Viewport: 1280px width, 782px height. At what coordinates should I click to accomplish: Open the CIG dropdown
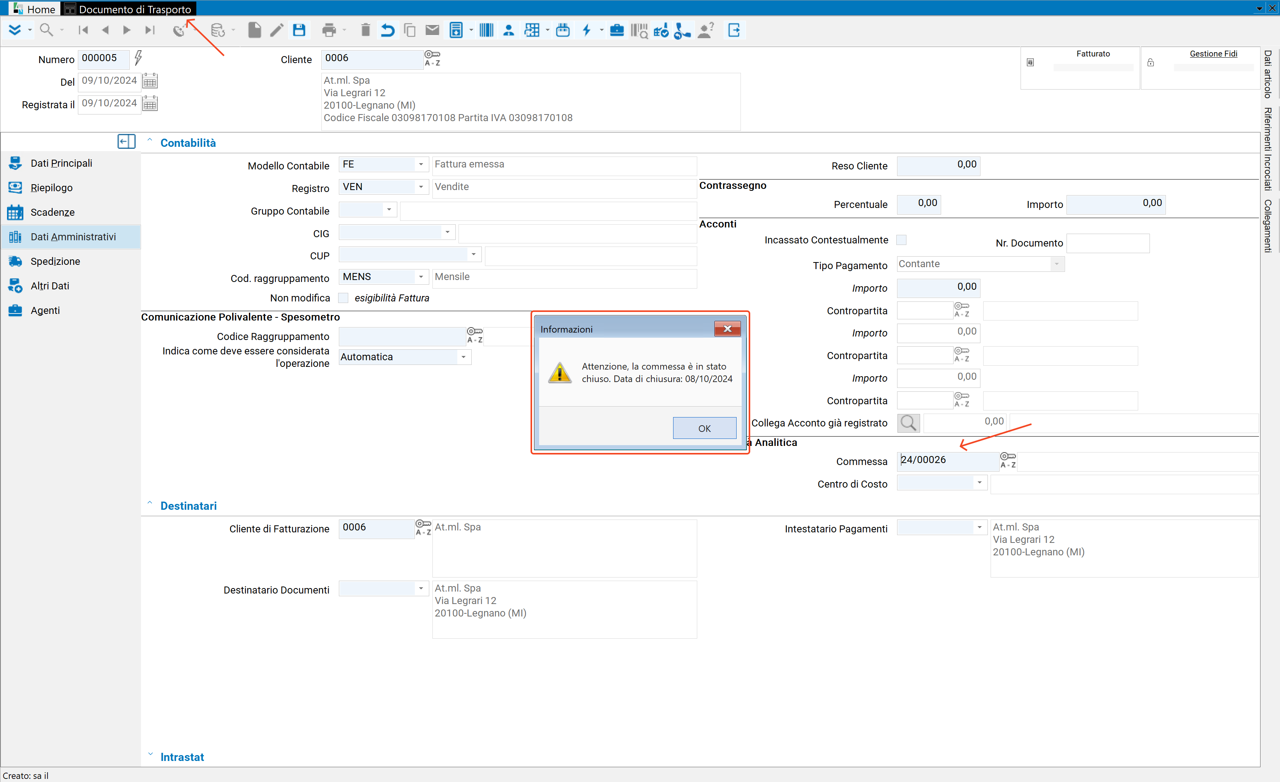[447, 232]
